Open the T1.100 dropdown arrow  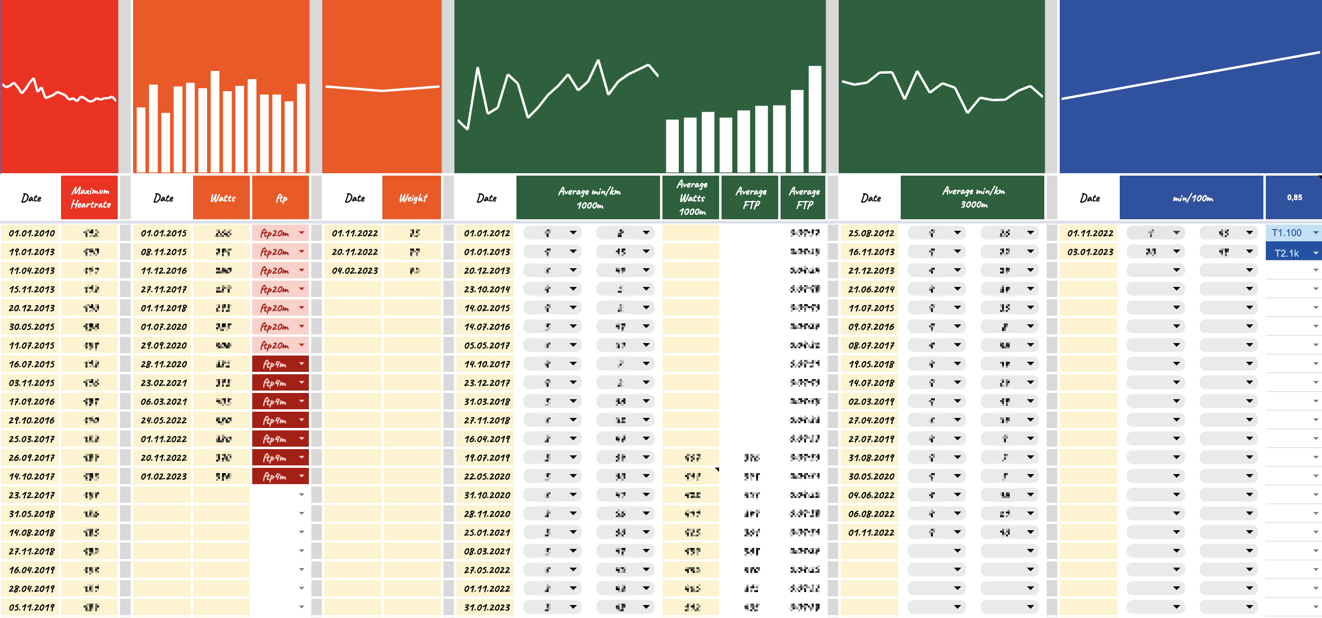click(1315, 233)
